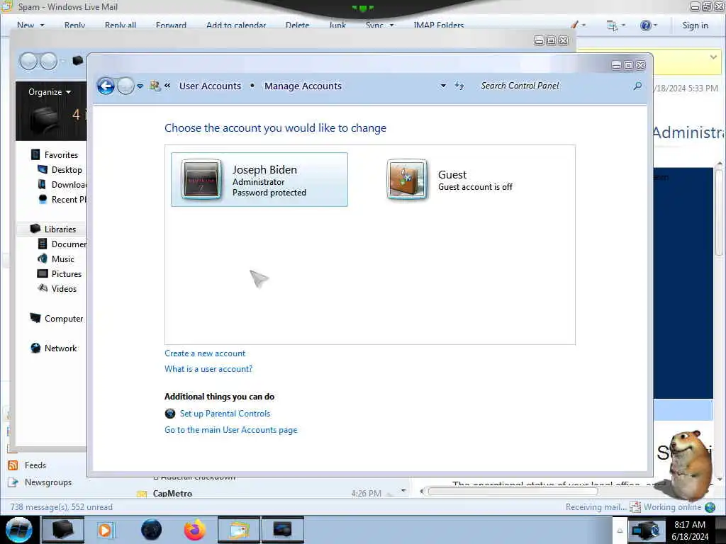Go to the main User Accounts page
Image resolution: width=726 pixels, height=544 pixels.
click(x=230, y=430)
